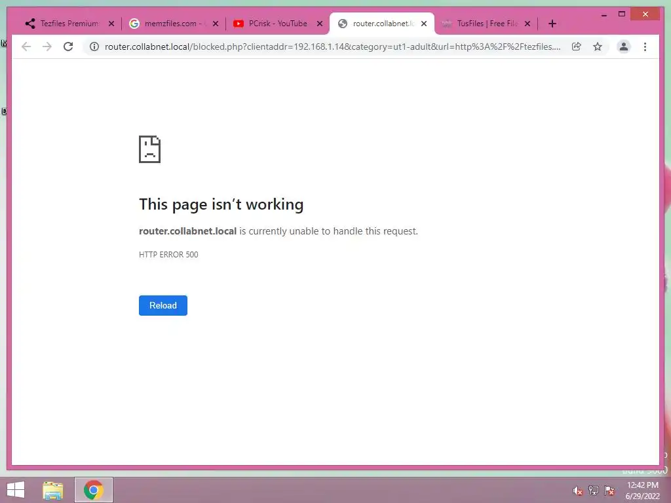Image resolution: width=671 pixels, height=503 pixels.
Task: Go forward to next page
Action: coord(47,47)
